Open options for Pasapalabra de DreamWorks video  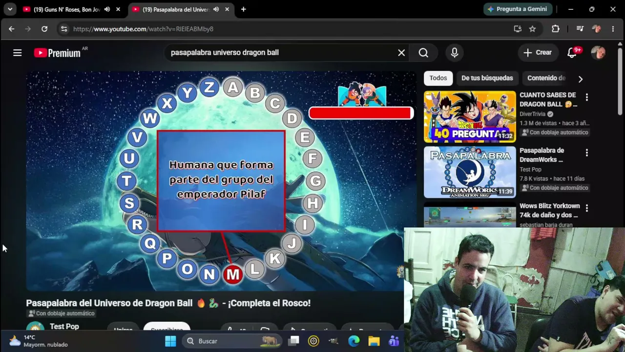point(587,153)
